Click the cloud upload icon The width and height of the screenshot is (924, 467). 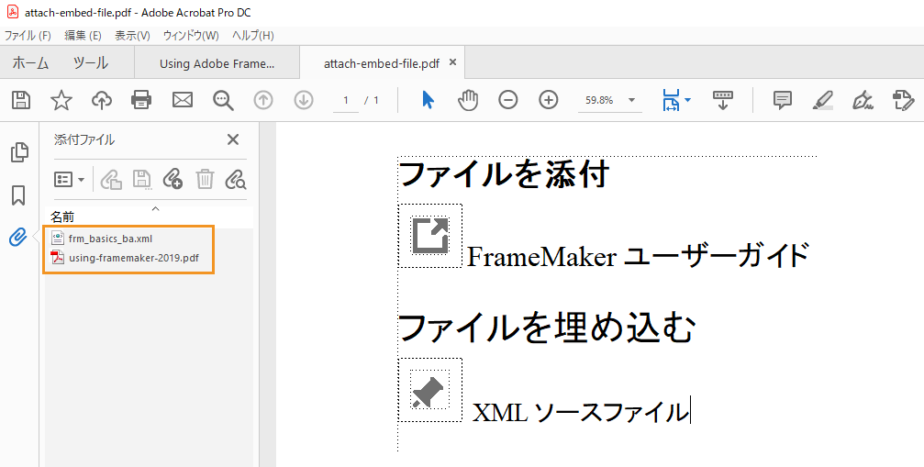coord(101,100)
